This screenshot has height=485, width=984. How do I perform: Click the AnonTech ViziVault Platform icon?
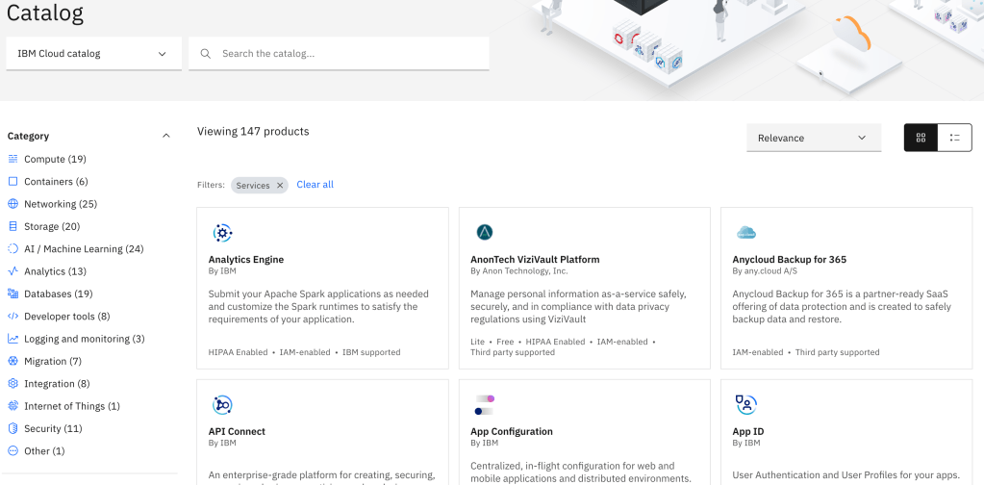tap(485, 233)
